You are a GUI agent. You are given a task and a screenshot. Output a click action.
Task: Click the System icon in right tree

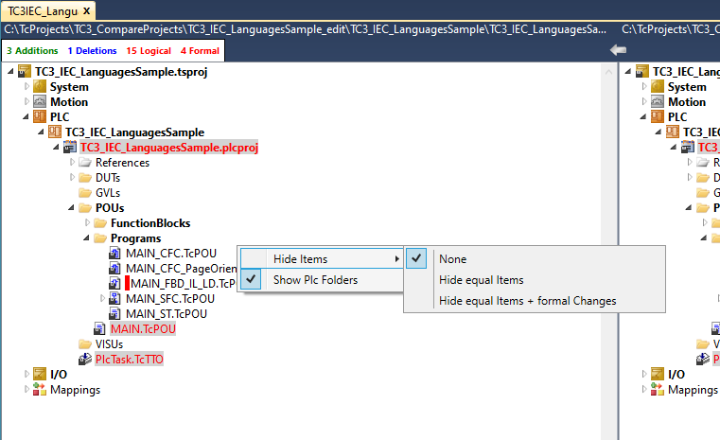[x=658, y=87]
